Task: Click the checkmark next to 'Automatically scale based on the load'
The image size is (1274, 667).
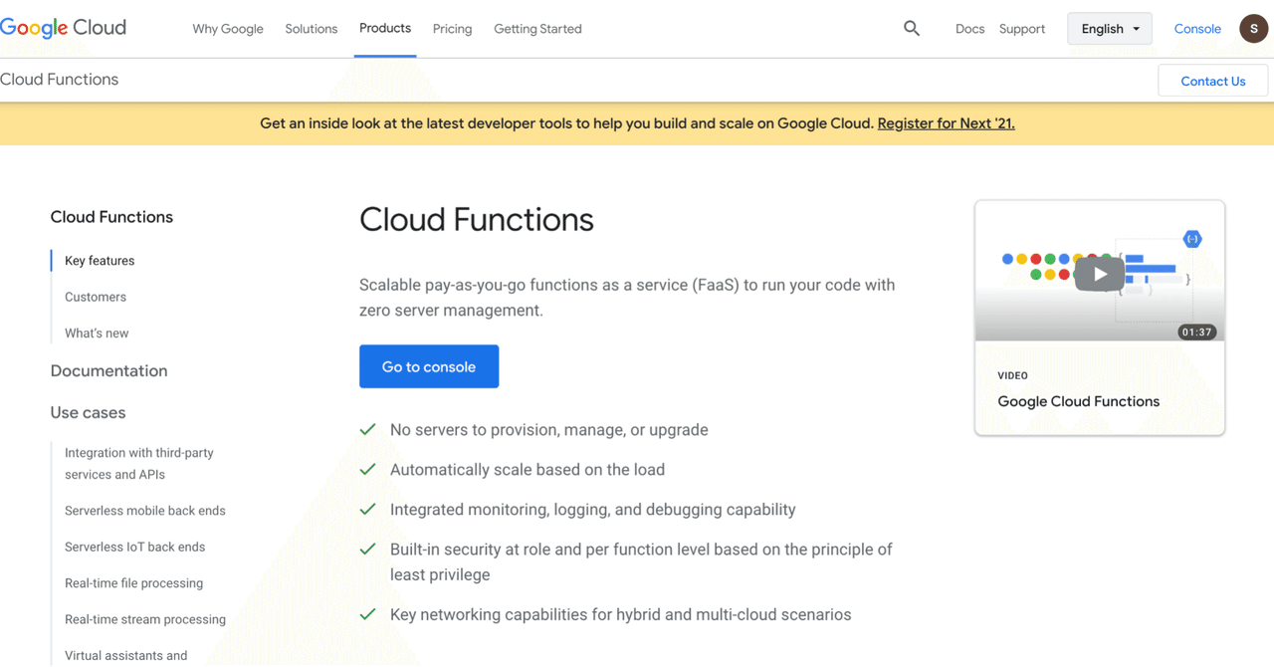Action: 367,469
